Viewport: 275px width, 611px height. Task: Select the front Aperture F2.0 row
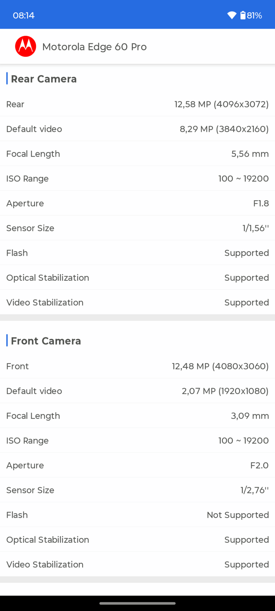point(137,465)
